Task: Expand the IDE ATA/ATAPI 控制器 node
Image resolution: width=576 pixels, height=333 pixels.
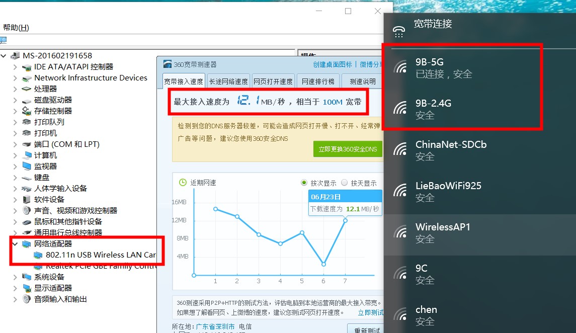Action: pos(15,67)
